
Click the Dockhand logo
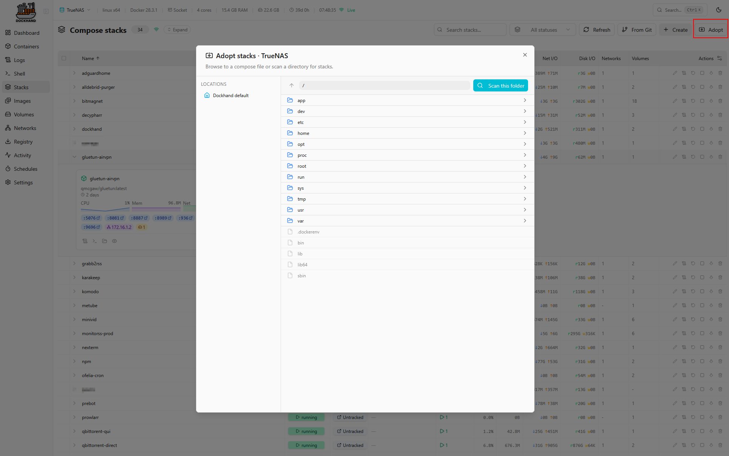[26, 12]
